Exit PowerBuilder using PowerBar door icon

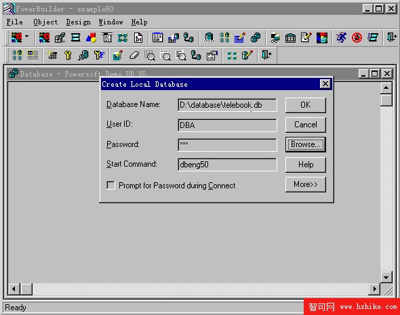pos(392,38)
